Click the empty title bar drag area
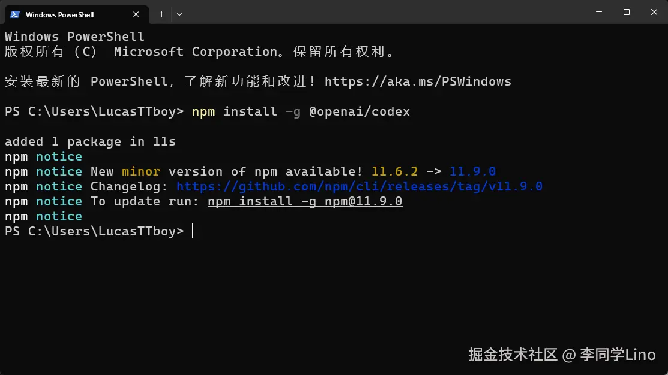Image resolution: width=668 pixels, height=375 pixels. click(x=384, y=12)
